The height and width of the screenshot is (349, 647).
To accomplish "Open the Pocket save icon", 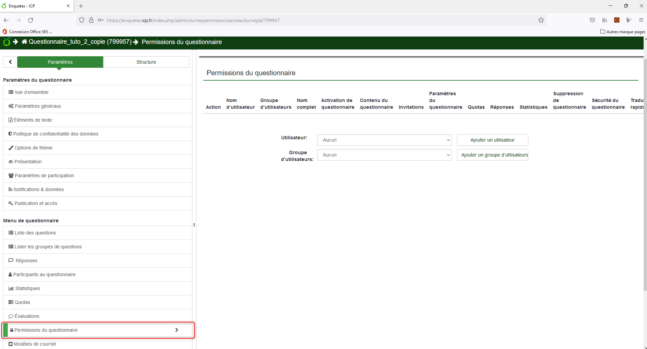I will pyautogui.click(x=592, y=20).
